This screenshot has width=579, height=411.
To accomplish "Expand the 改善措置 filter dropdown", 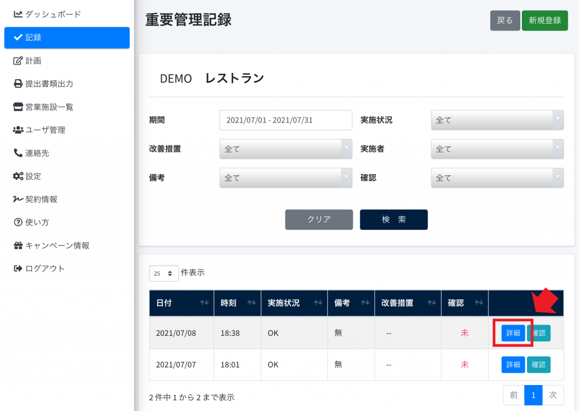I will 286,149.
